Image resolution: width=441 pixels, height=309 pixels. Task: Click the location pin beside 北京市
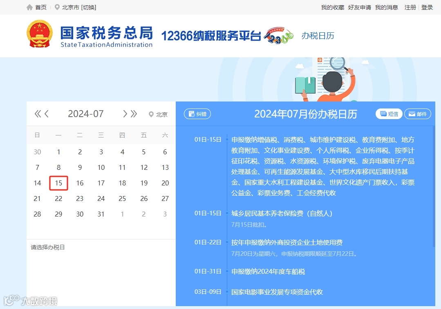(57, 7)
